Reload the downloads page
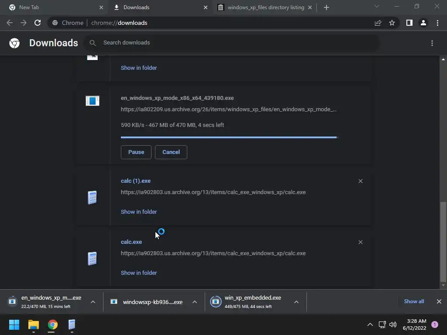Viewport: 447px width, 335px height. (38, 23)
